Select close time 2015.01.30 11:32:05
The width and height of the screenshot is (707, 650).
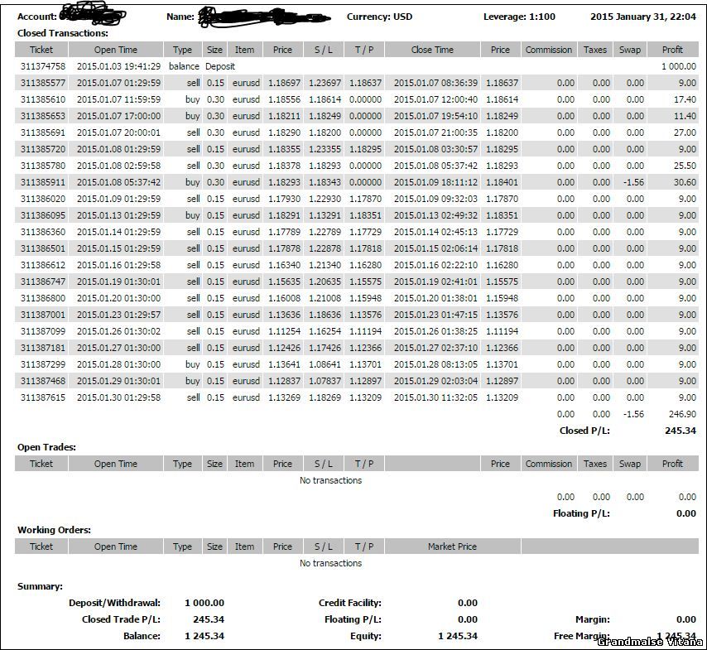click(x=435, y=397)
